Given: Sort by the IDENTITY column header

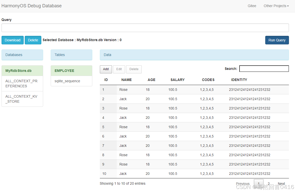Looking at the screenshot, I should pyautogui.click(x=239, y=80).
